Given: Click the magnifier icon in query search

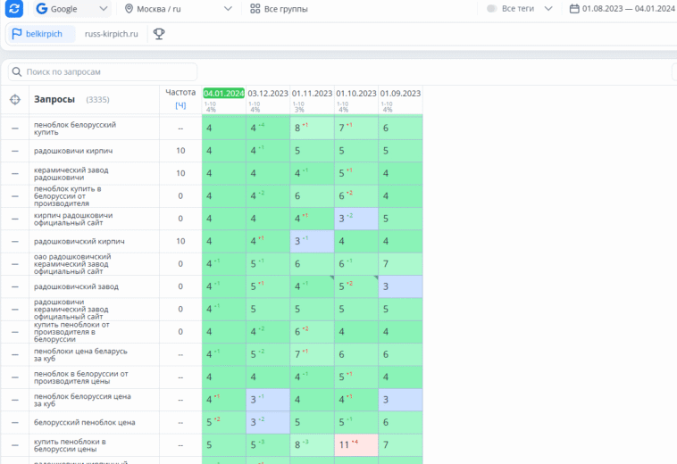Looking at the screenshot, I should (x=17, y=71).
